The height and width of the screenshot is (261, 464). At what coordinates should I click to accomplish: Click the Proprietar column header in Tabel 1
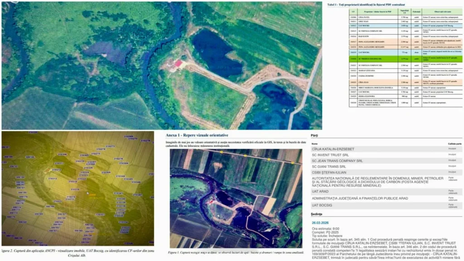coord(377,12)
